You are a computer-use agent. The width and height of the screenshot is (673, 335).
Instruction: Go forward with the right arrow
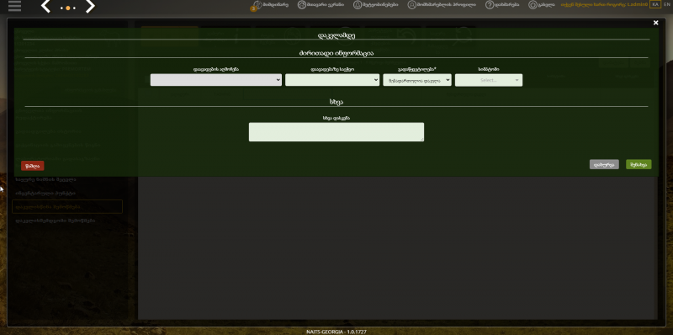pyautogui.click(x=90, y=7)
